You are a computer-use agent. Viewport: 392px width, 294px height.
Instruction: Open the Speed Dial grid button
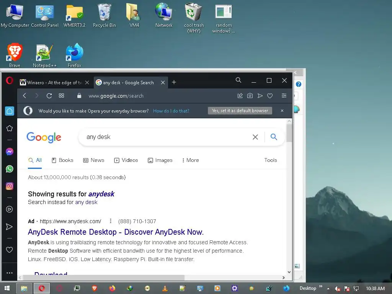pyautogui.click(x=62, y=96)
